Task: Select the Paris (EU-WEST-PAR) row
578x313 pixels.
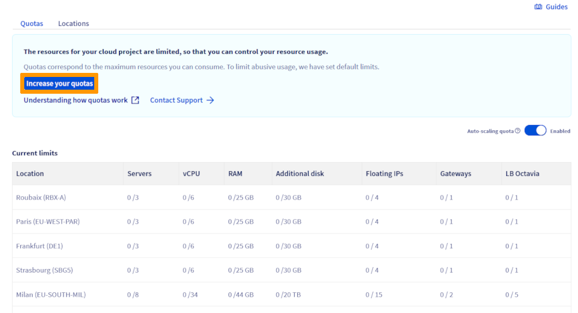Action: [47, 222]
